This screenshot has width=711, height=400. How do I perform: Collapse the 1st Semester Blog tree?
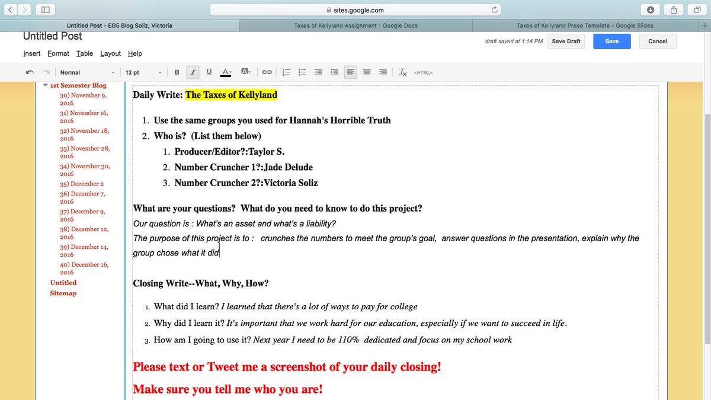click(x=46, y=85)
